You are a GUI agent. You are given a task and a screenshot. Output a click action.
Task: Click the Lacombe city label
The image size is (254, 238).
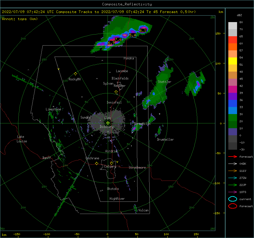(x=122, y=71)
